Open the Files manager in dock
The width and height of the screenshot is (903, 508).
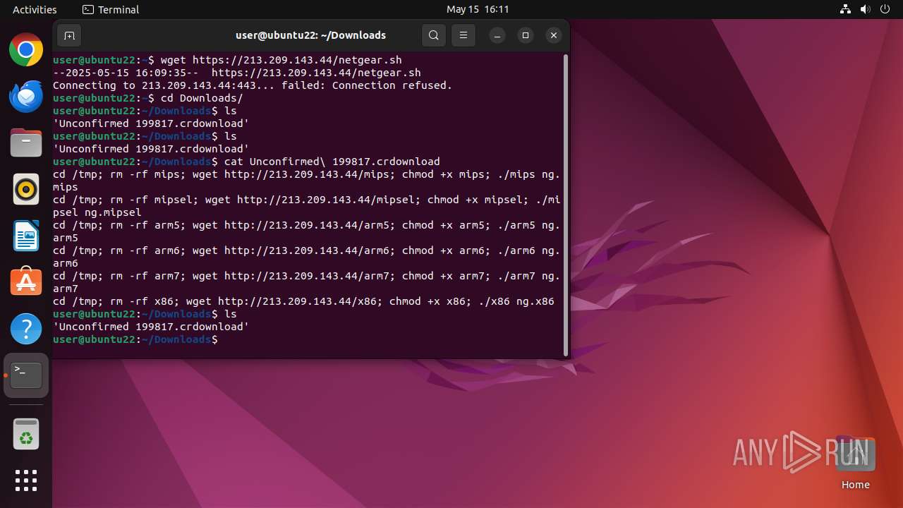coord(26,143)
